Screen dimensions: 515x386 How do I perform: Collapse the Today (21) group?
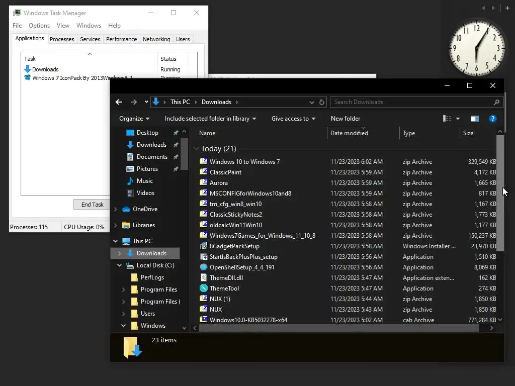pyautogui.click(x=196, y=149)
